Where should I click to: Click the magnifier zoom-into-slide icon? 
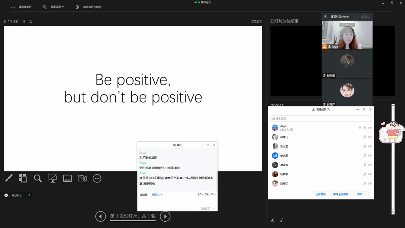pyautogui.click(x=38, y=179)
